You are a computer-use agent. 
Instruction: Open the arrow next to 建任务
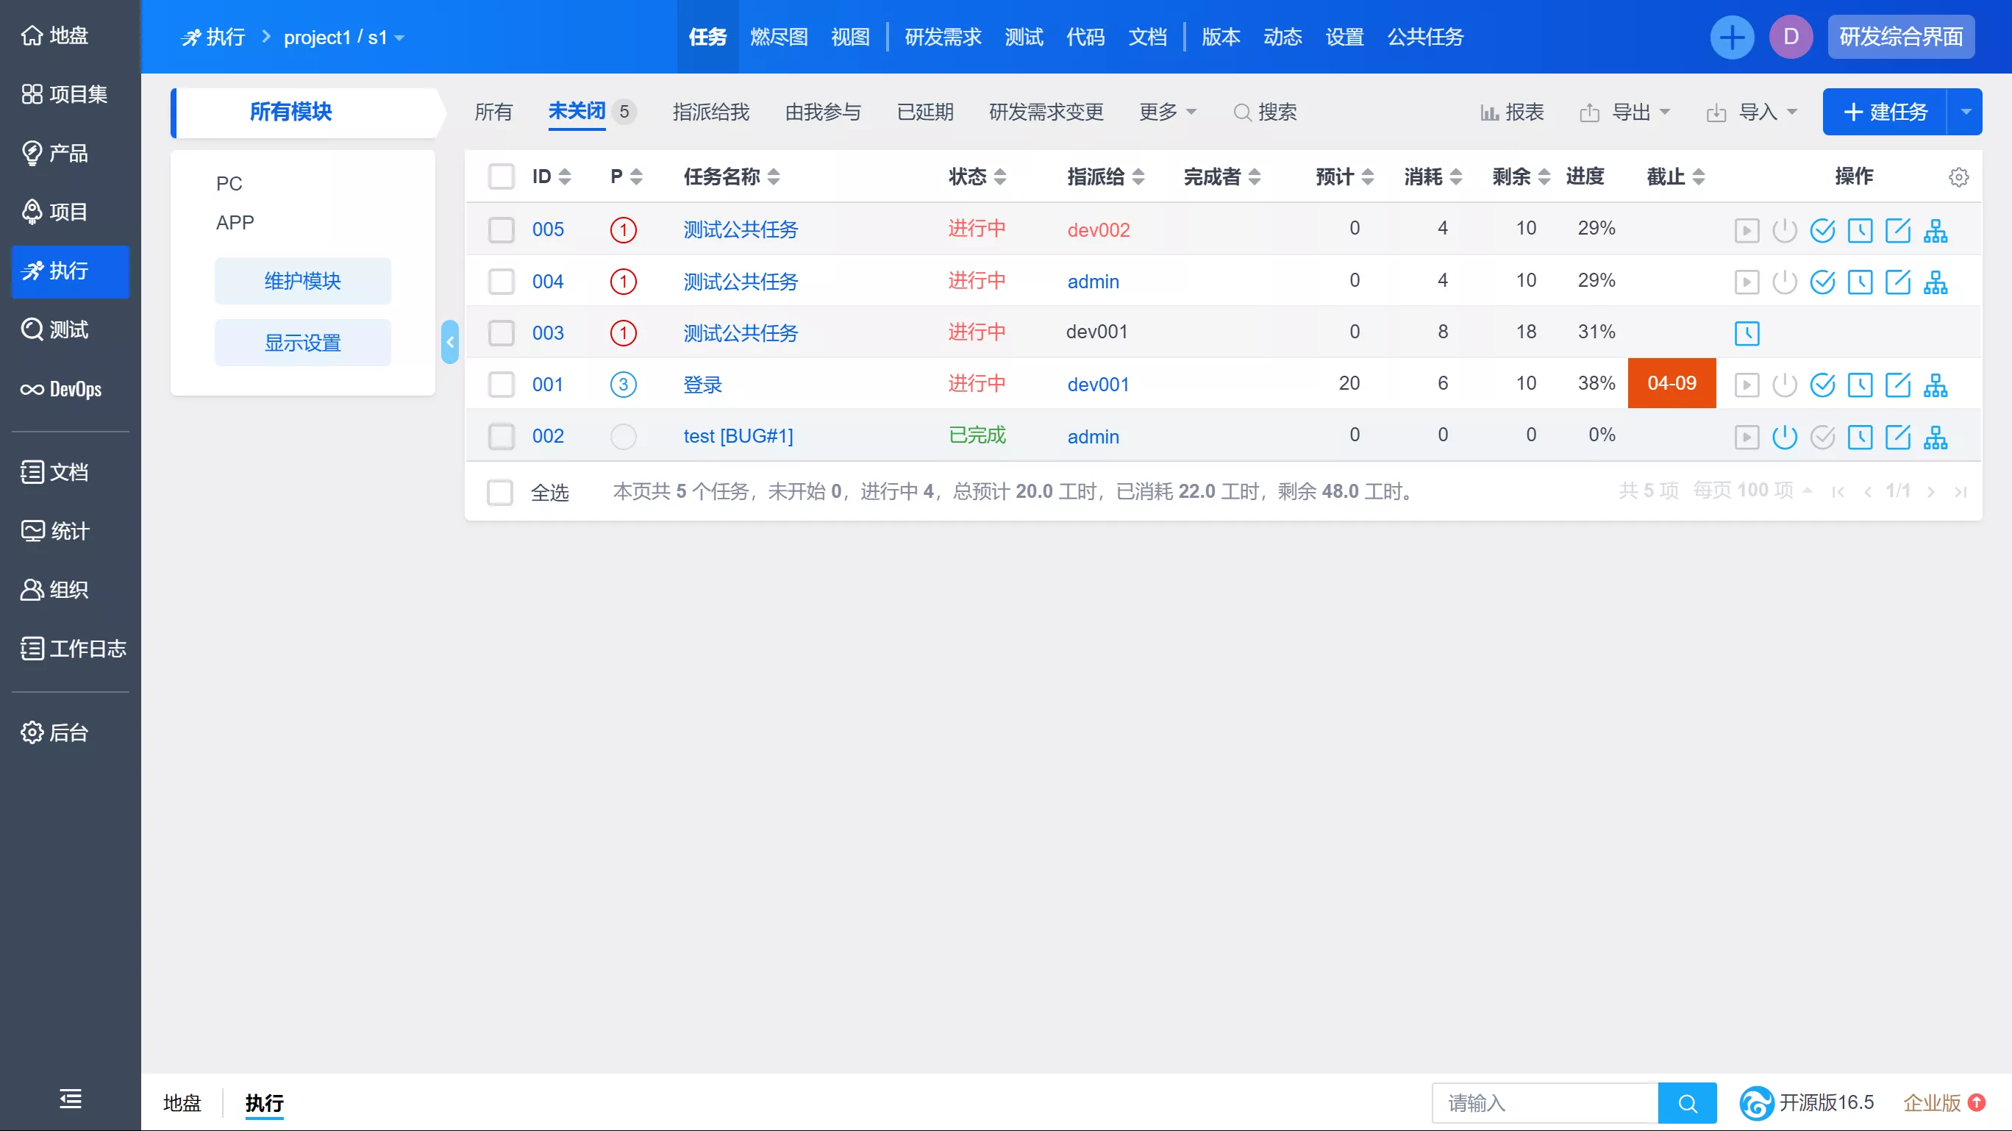(1965, 112)
